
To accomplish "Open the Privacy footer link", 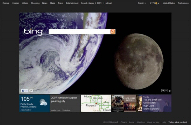I will (124, 122).
